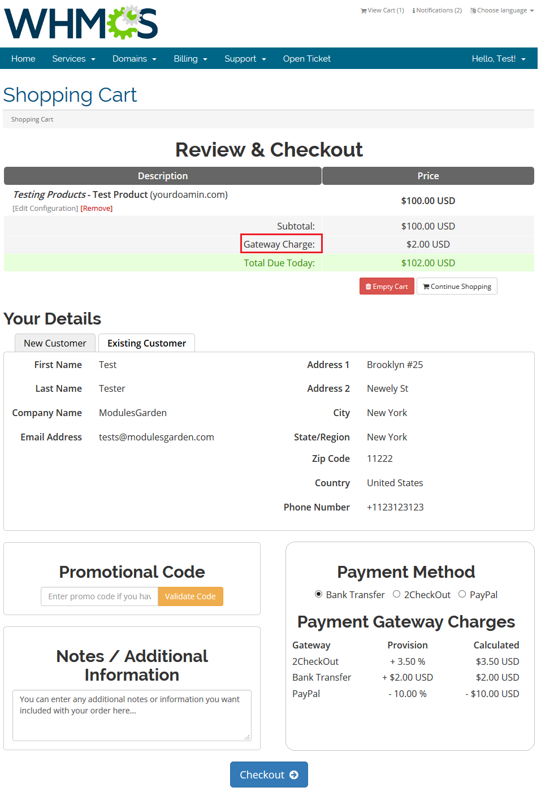Open the Open Ticket menu item
Viewport: 541px width, 796px height.
click(x=307, y=59)
